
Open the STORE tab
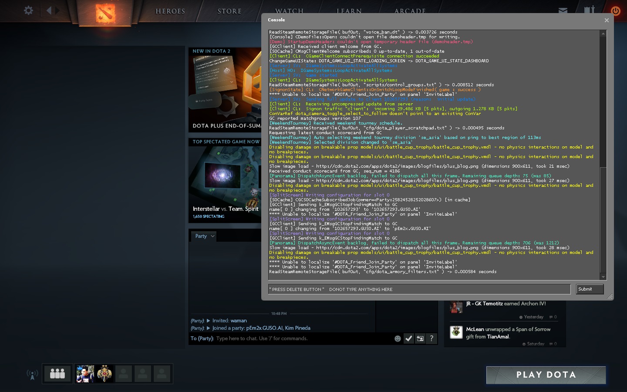[229, 11]
